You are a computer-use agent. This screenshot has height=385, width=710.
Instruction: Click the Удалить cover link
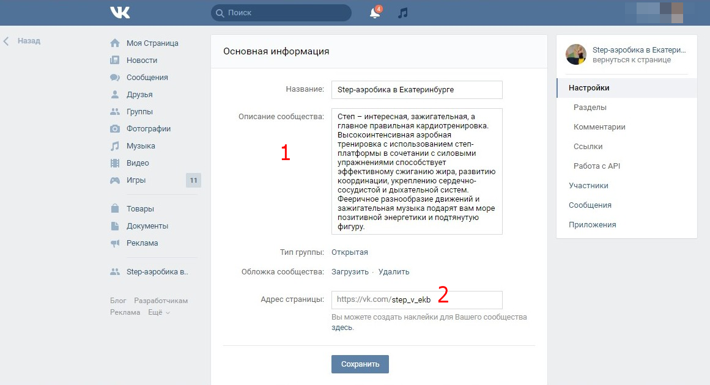394,272
